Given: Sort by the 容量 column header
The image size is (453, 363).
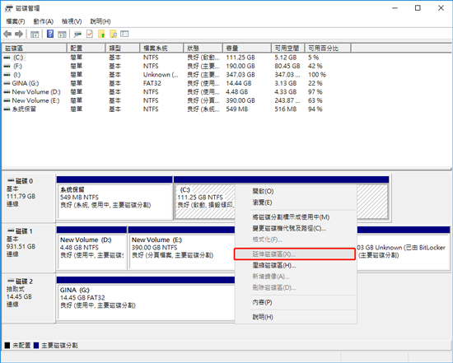Looking at the screenshot, I should click(247, 48).
